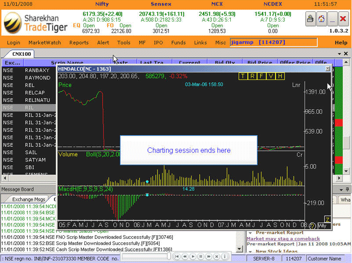
Task: Fast forward the recording playback
Action: click(x=209, y=256)
